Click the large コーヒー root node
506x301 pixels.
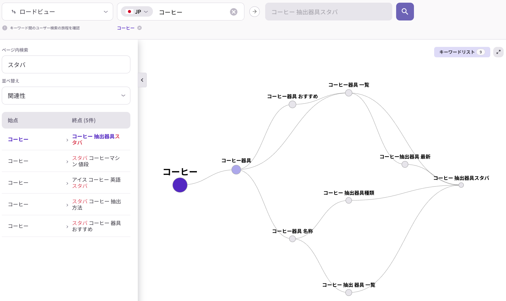point(180,185)
